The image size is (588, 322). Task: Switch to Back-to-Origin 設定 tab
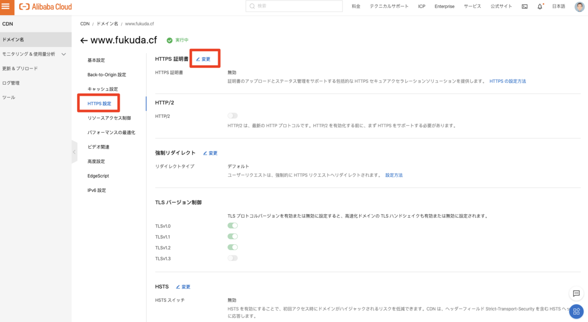107,74
